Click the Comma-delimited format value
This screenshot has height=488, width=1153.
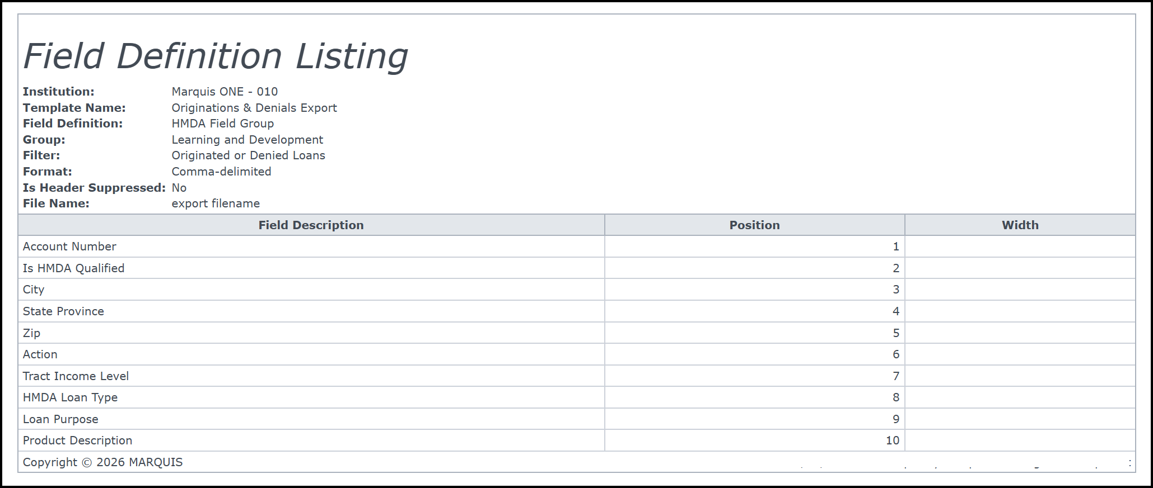221,172
